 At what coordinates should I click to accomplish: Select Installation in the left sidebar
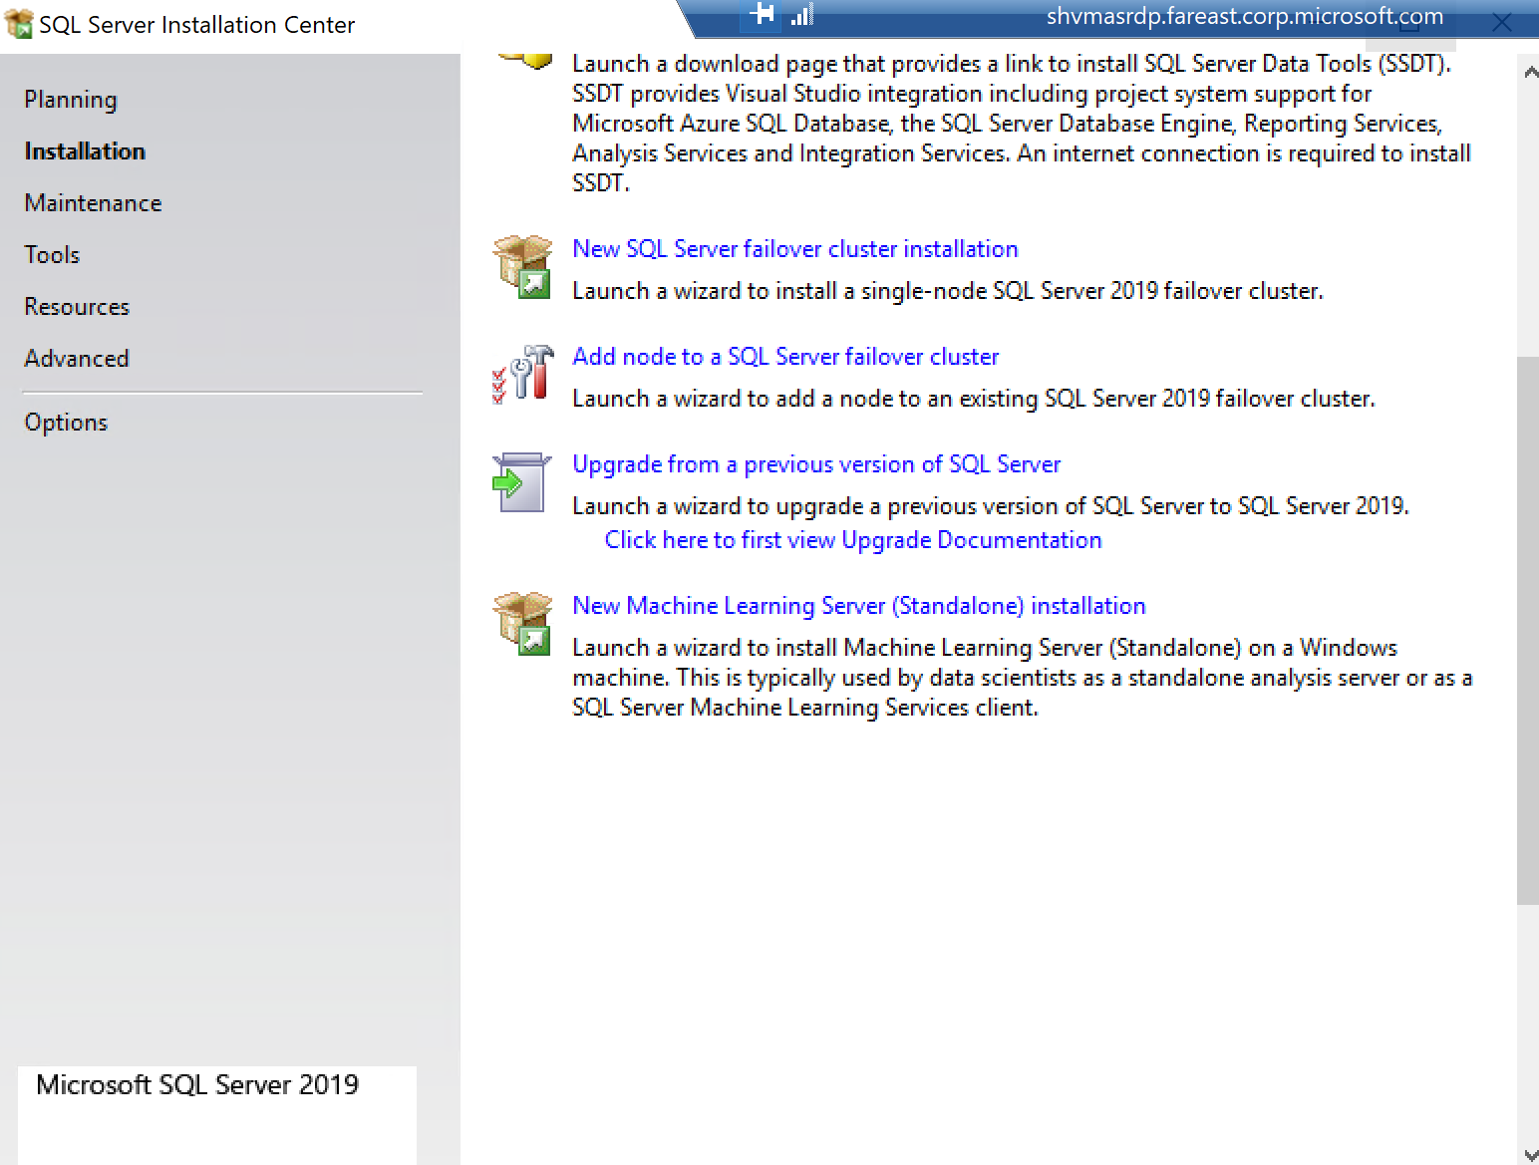(x=85, y=151)
